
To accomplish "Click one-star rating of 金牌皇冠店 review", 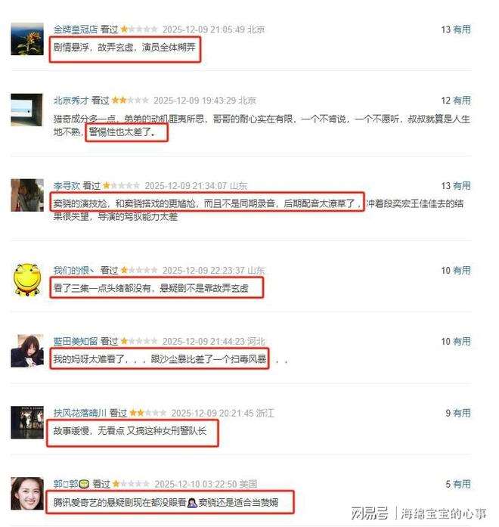I will point(139,29).
